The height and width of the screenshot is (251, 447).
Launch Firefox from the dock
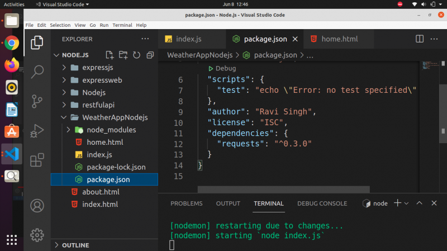pos(12,65)
